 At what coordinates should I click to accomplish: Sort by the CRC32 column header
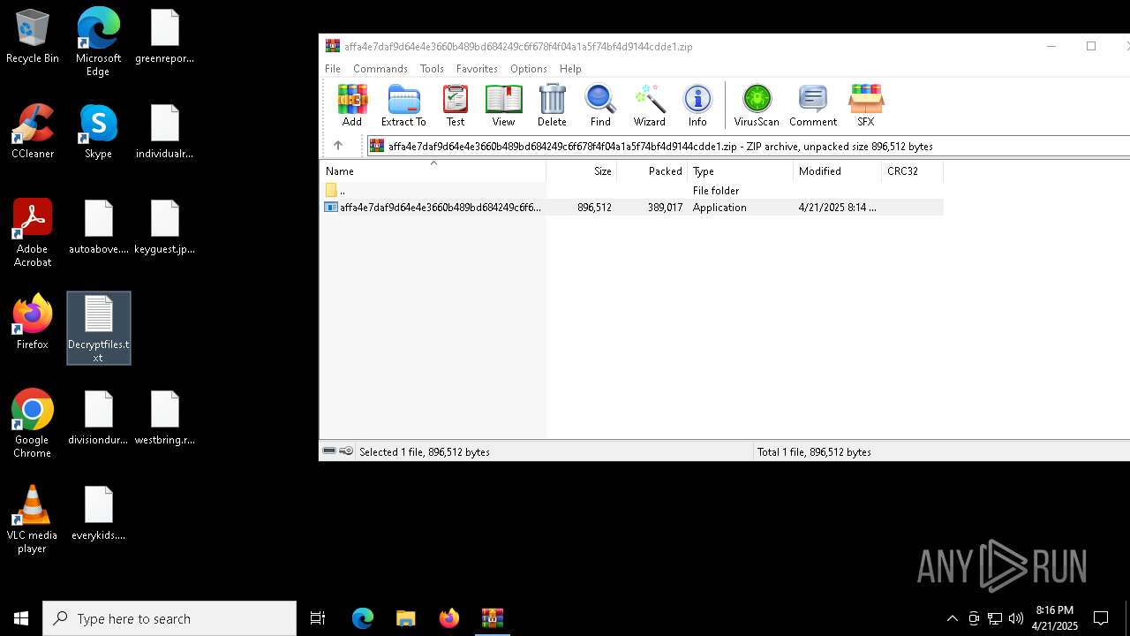tap(912, 171)
